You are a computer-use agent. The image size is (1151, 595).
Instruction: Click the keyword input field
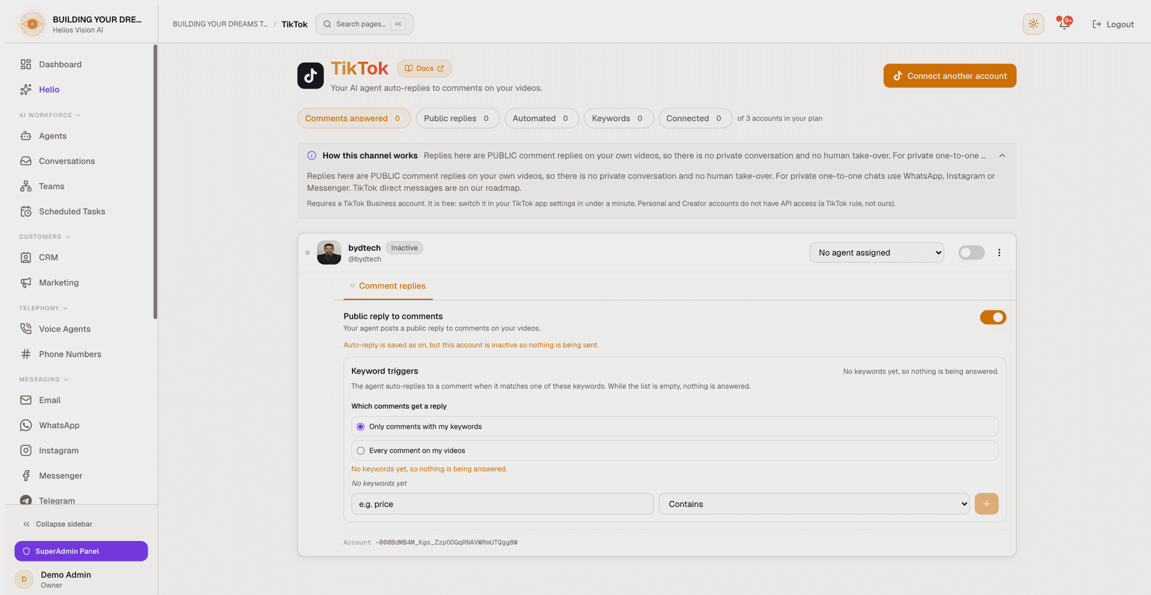(502, 504)
